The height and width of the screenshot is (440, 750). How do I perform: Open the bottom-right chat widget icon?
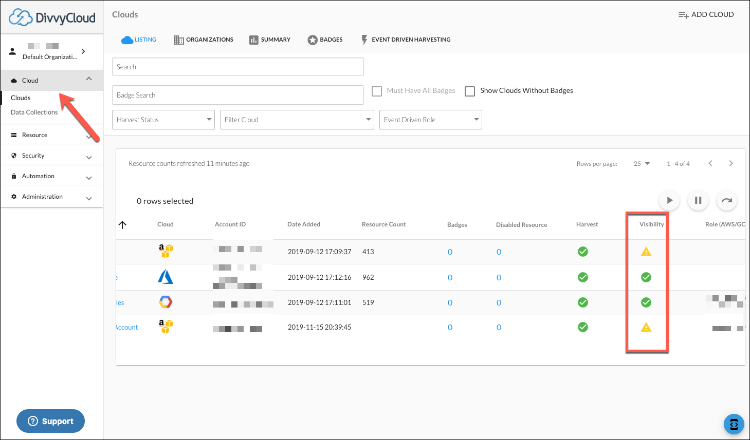[x=734, y=424]
